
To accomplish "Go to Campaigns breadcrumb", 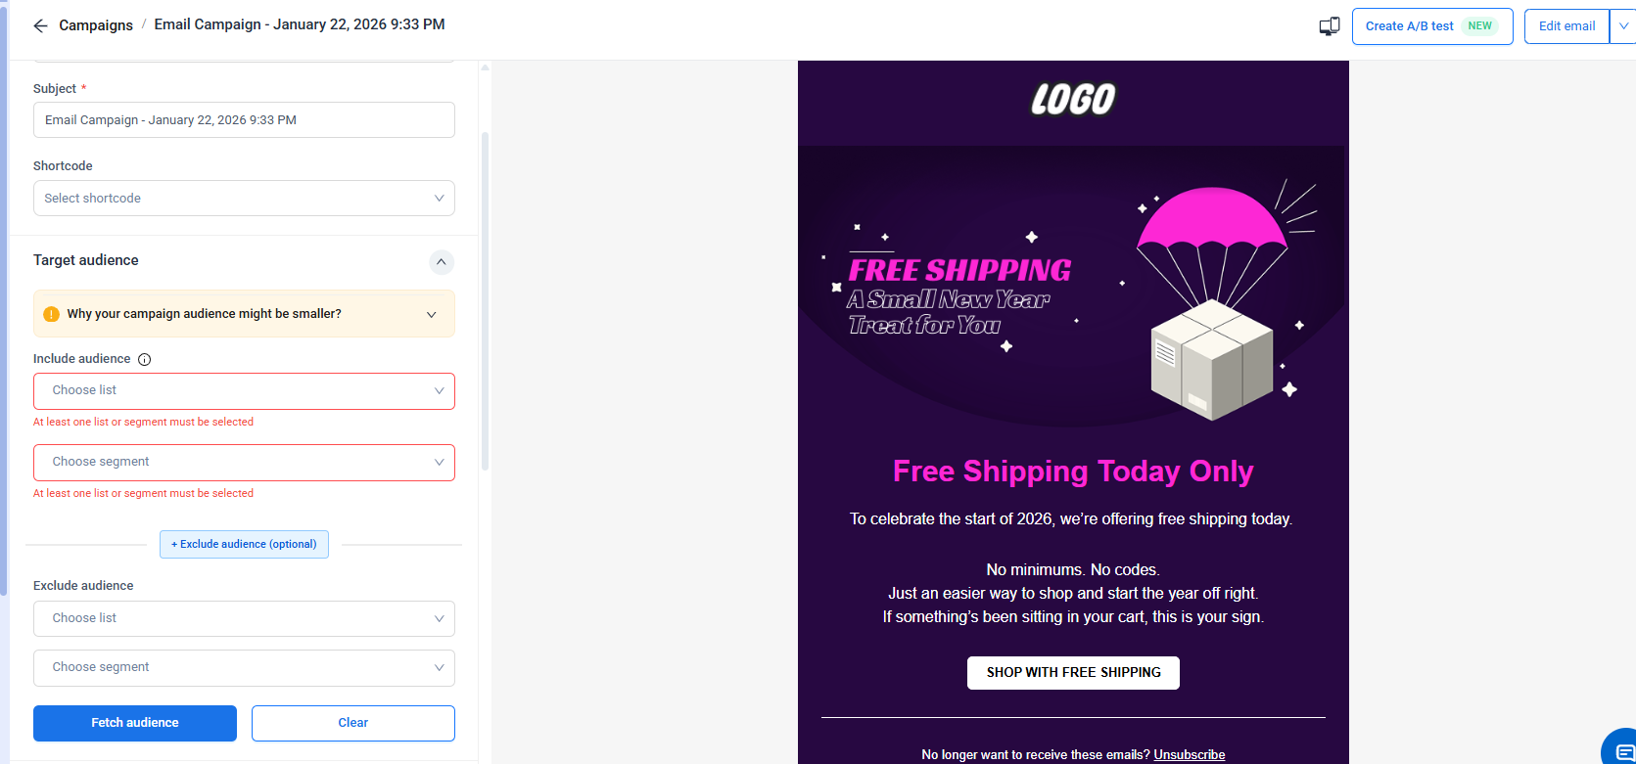I will (x=96, y=25).
